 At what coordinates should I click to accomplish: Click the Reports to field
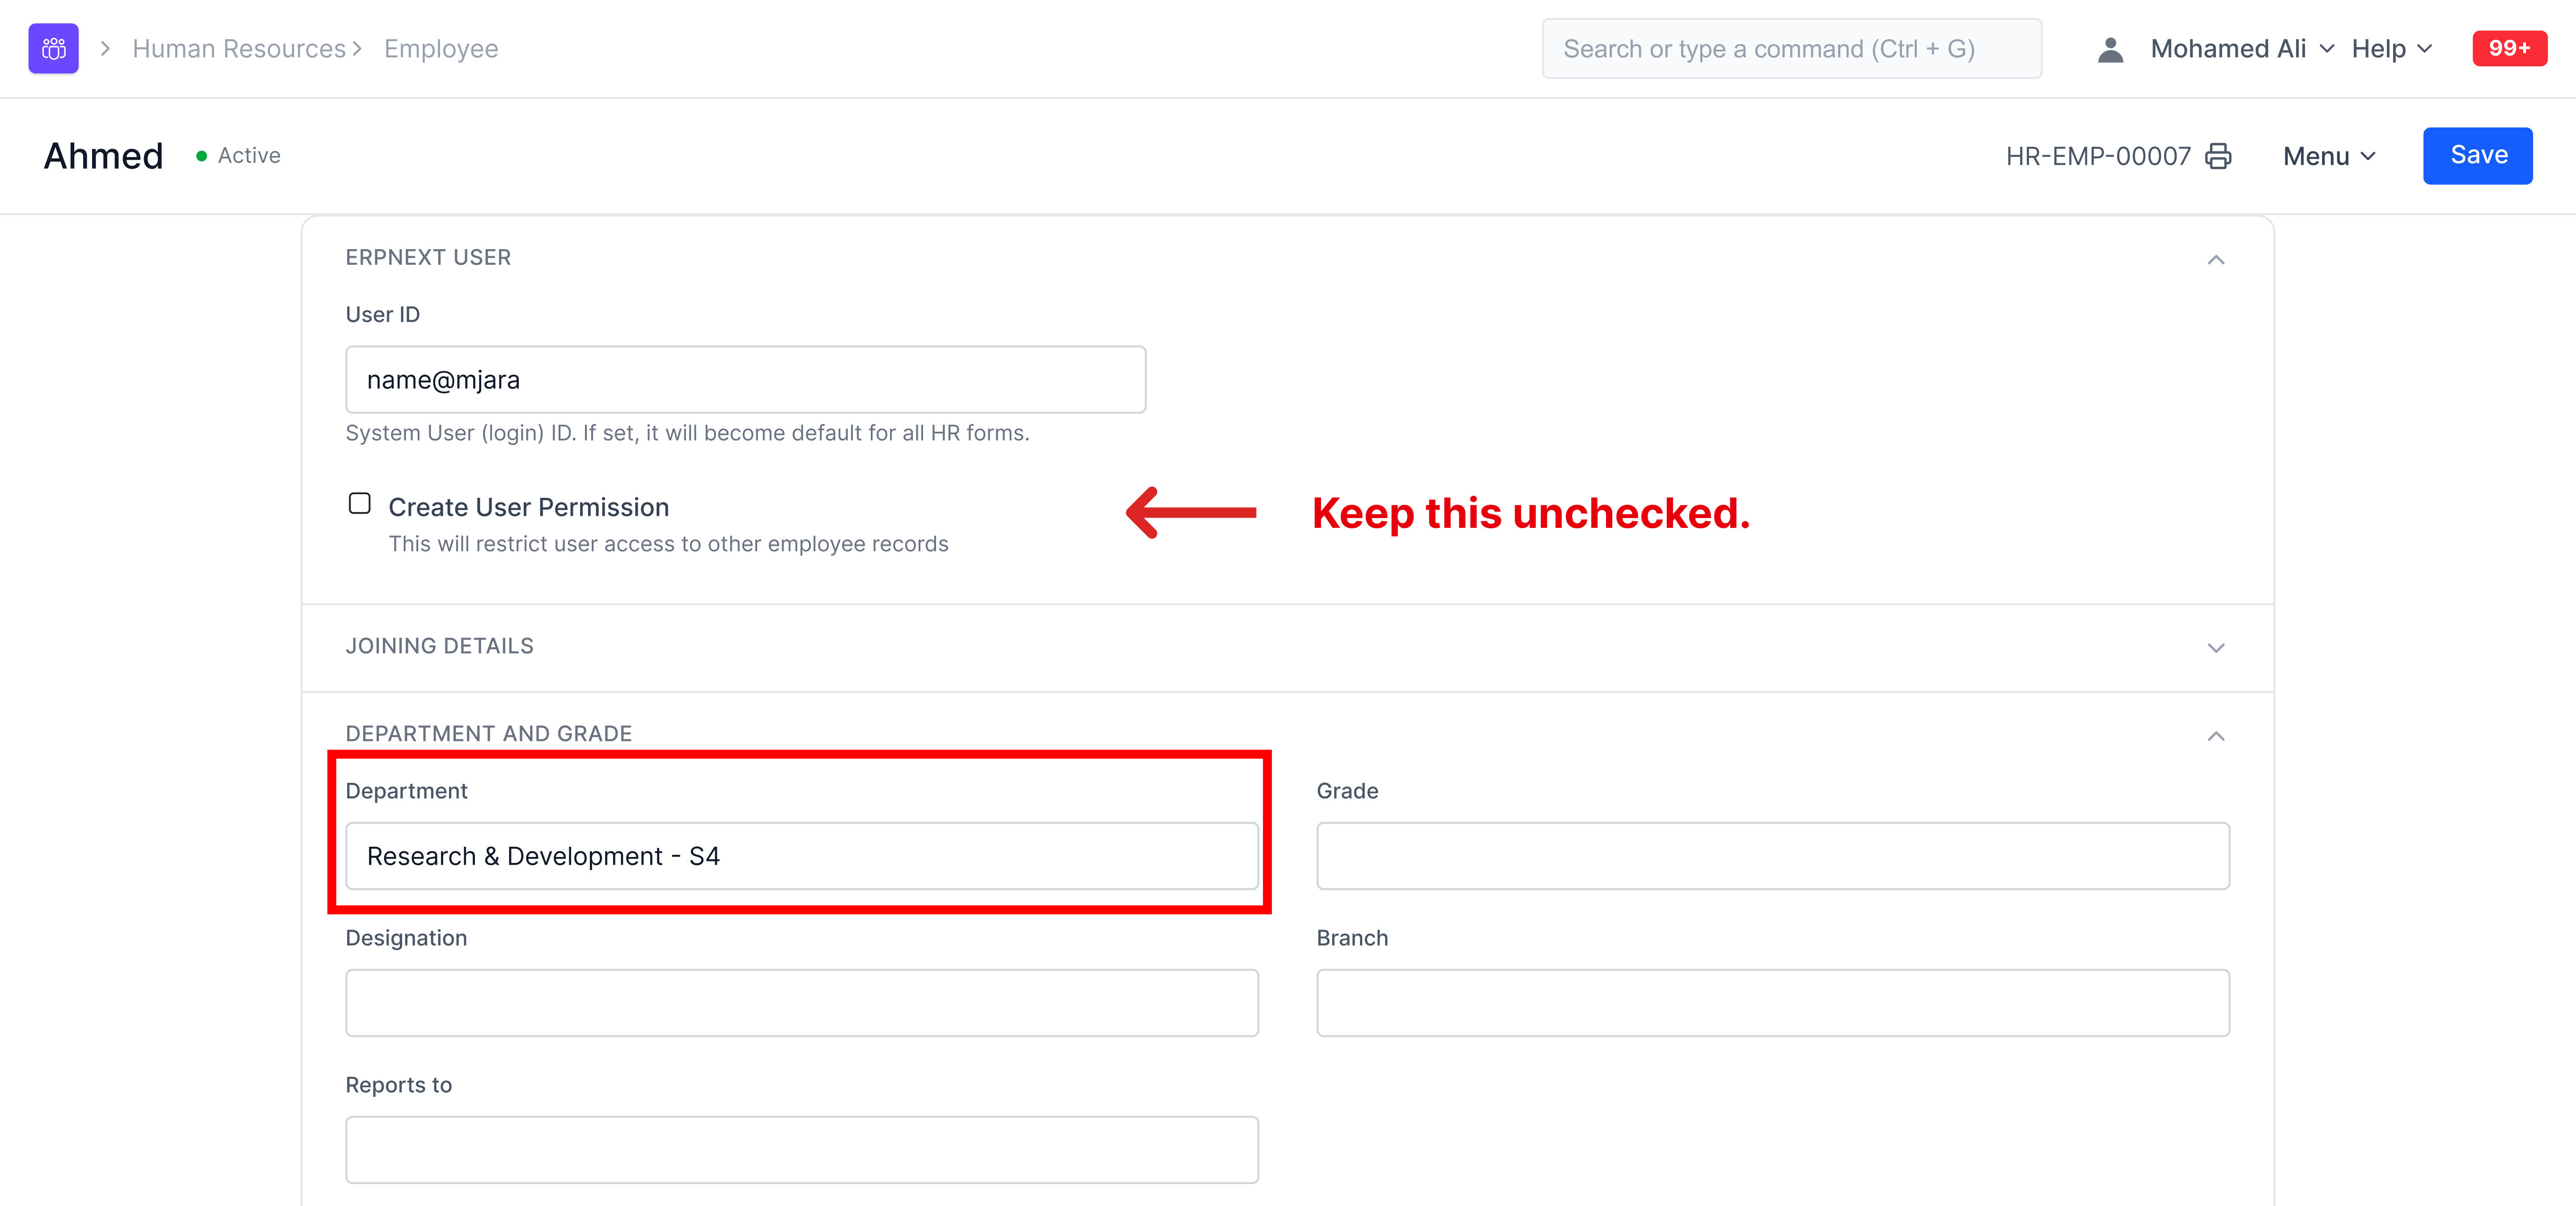pos(801,1150)
